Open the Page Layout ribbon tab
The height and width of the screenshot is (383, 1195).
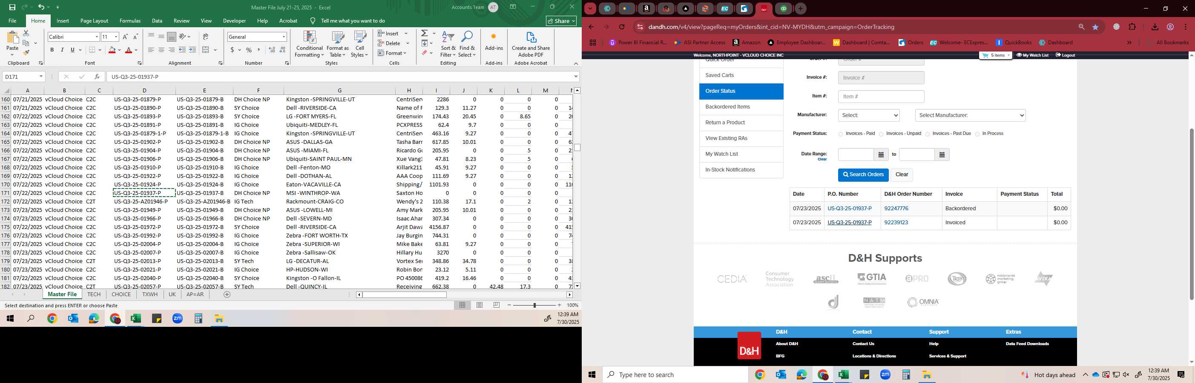[x=94, y=21]
